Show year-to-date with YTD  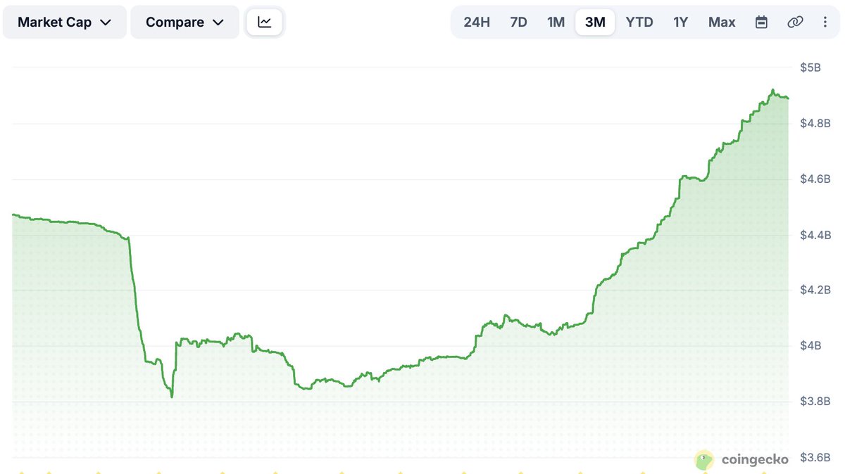(x=639, y=23)
